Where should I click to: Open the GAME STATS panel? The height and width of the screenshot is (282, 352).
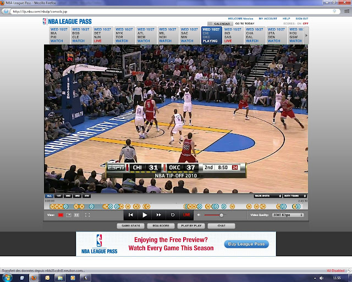tap(131, 226)
